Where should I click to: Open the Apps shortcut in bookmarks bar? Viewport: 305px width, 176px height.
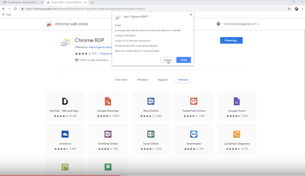coord(7,15)
